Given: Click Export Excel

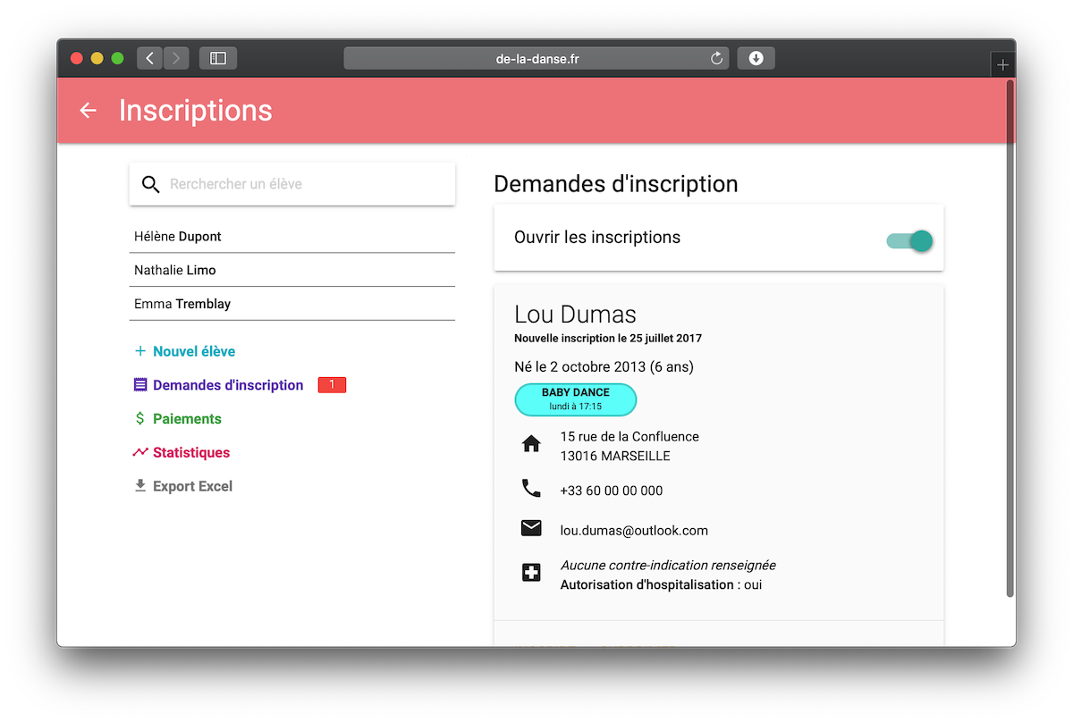Looking at the screenshot, I should (191, 487).
